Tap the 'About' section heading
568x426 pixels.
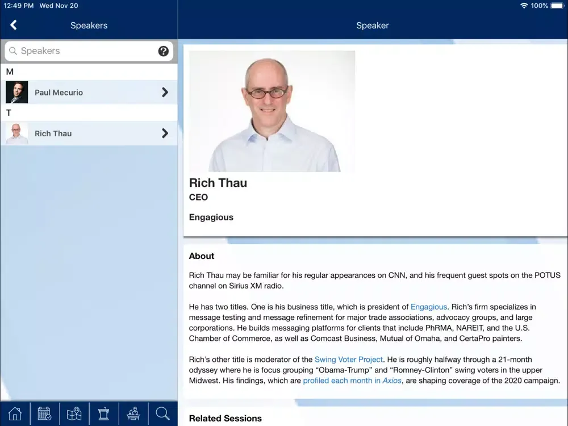[202, 256]
